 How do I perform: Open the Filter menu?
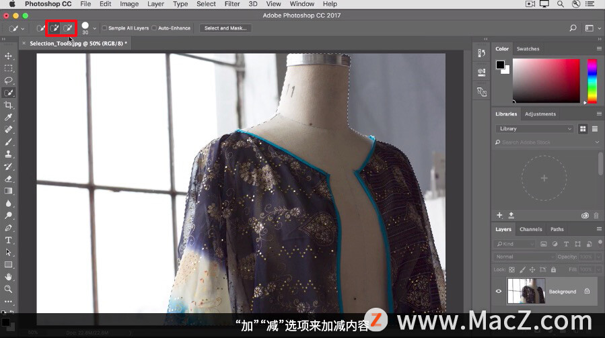pos(232,4)
